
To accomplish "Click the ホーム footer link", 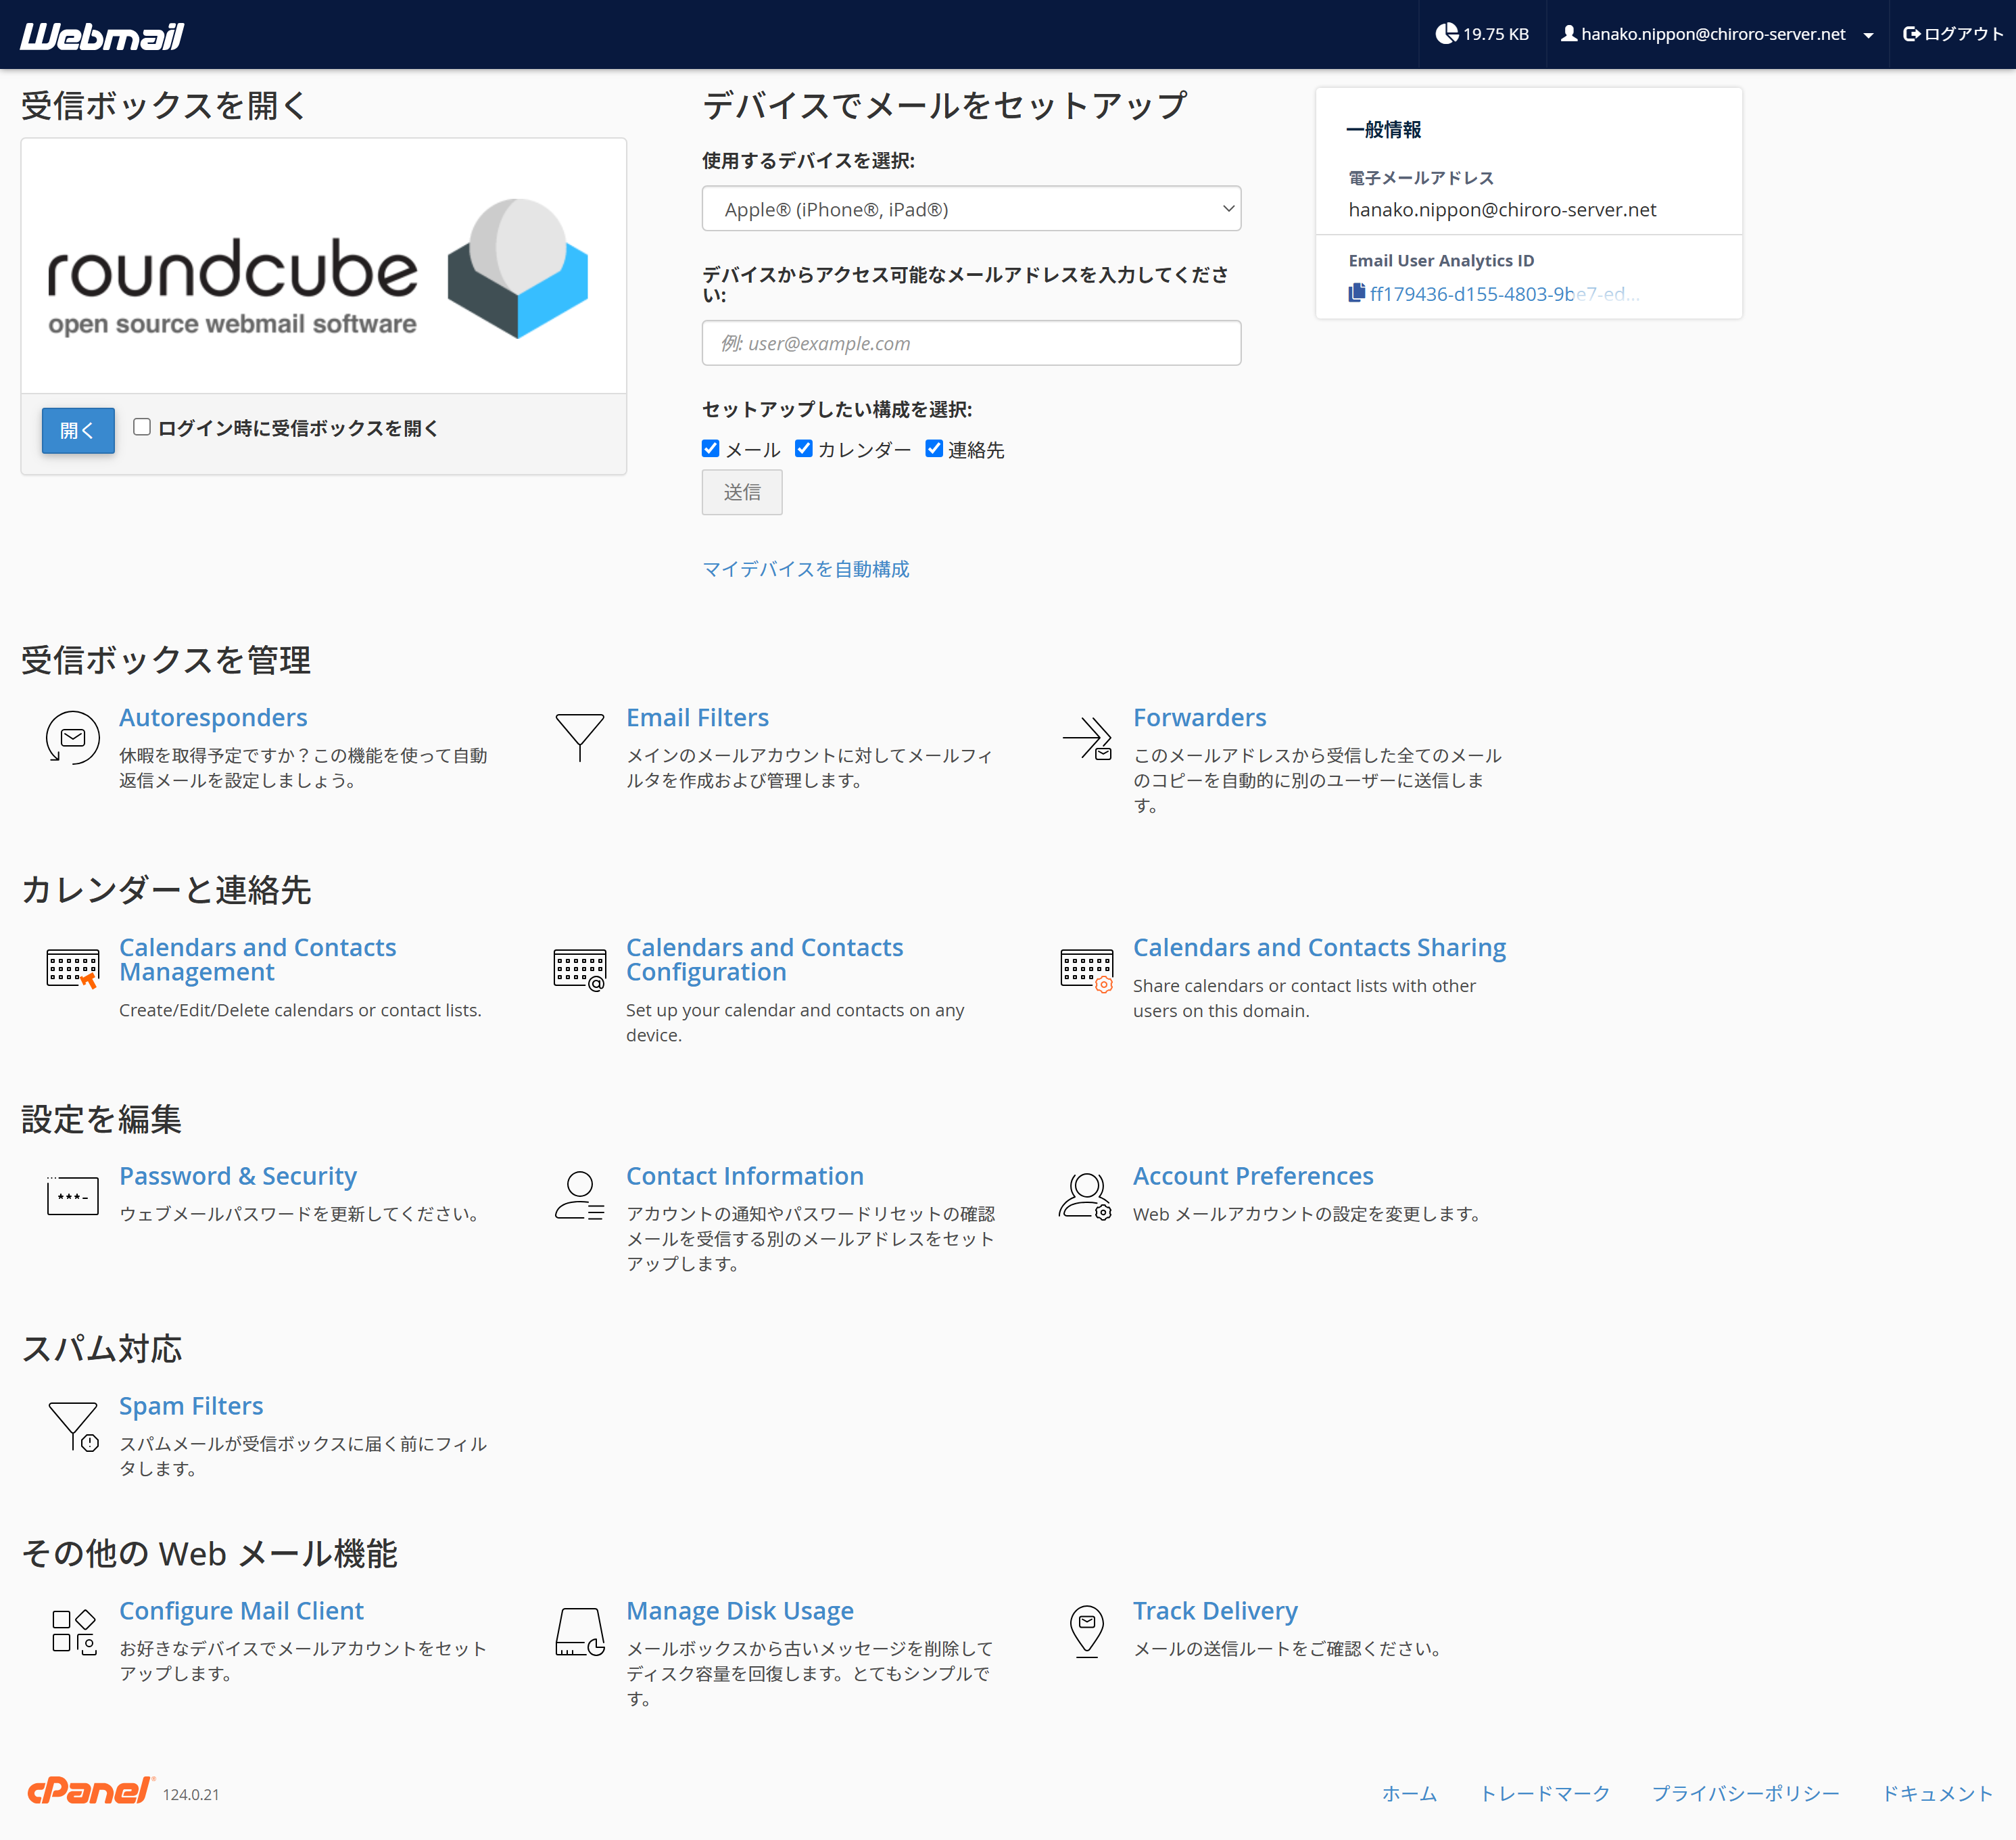I will coord(1409,1793).
